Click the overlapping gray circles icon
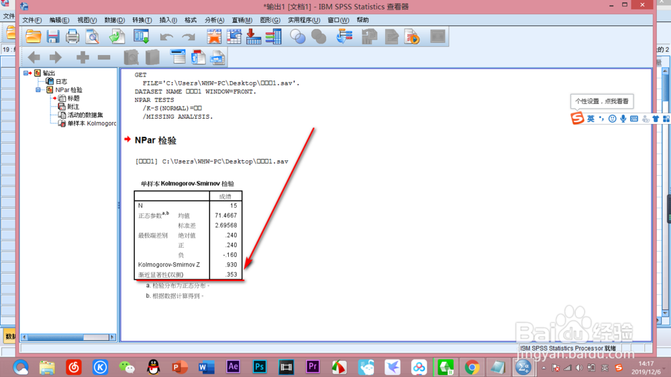 (319, 36)
